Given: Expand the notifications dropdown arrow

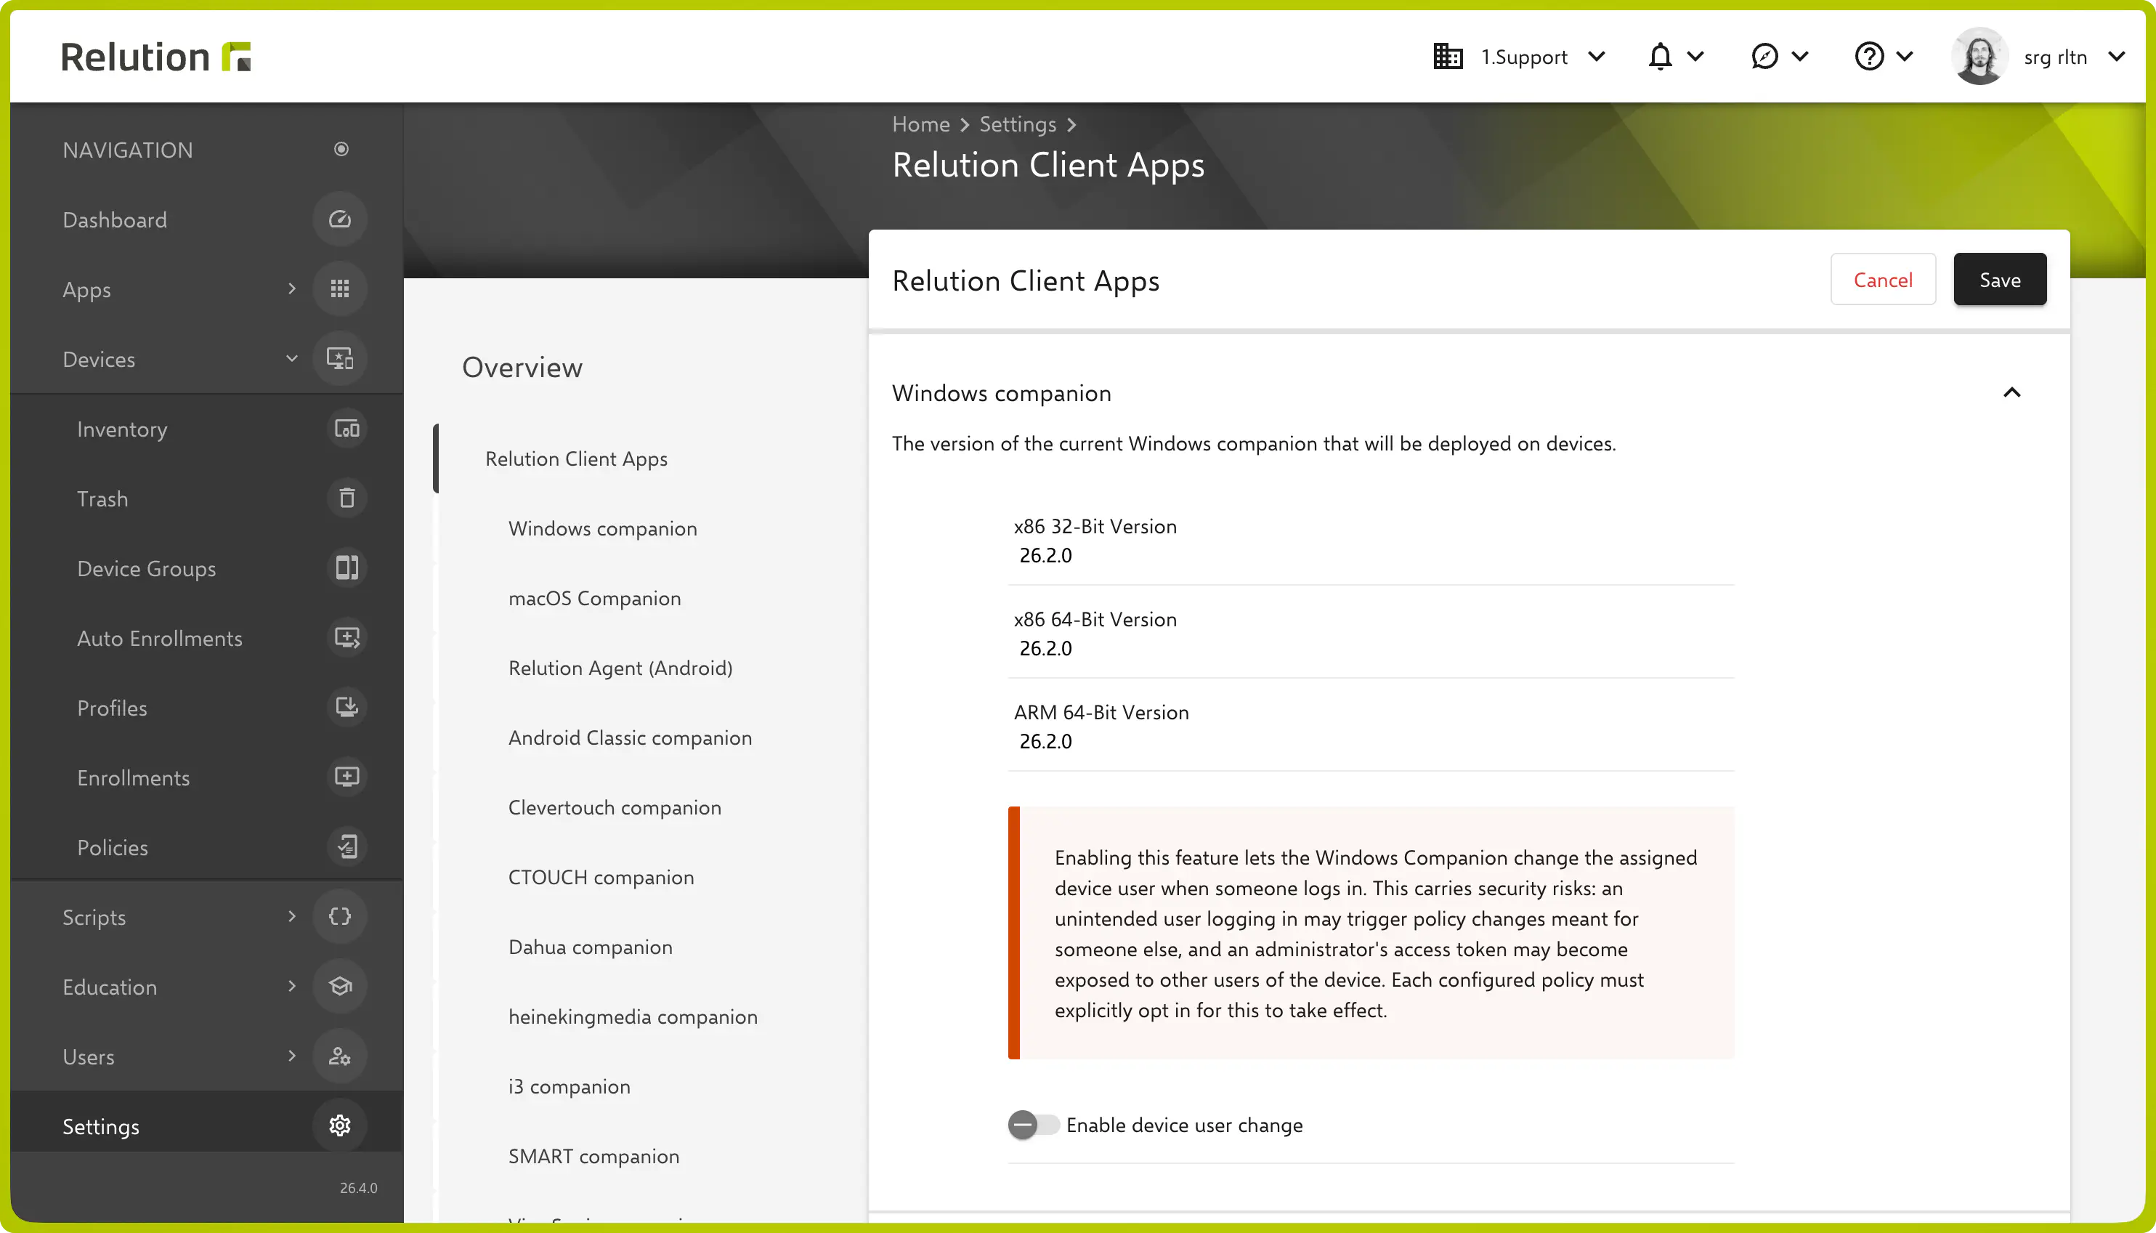Looking at the screenshot, I should coord(1695,57).
